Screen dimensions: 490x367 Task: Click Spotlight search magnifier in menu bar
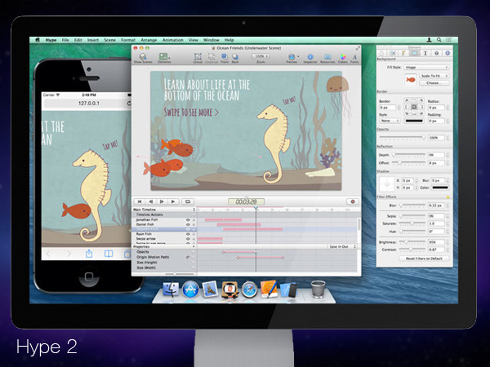click(439, 40)
